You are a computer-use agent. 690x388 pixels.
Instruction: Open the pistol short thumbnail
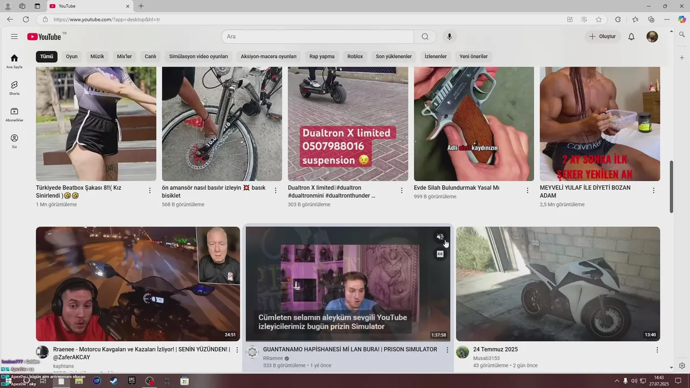[474, 124]
